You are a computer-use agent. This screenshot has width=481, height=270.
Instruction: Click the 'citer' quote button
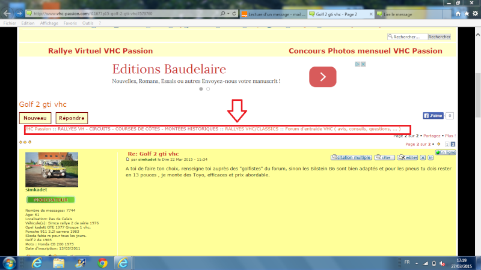tap(384, 157)
